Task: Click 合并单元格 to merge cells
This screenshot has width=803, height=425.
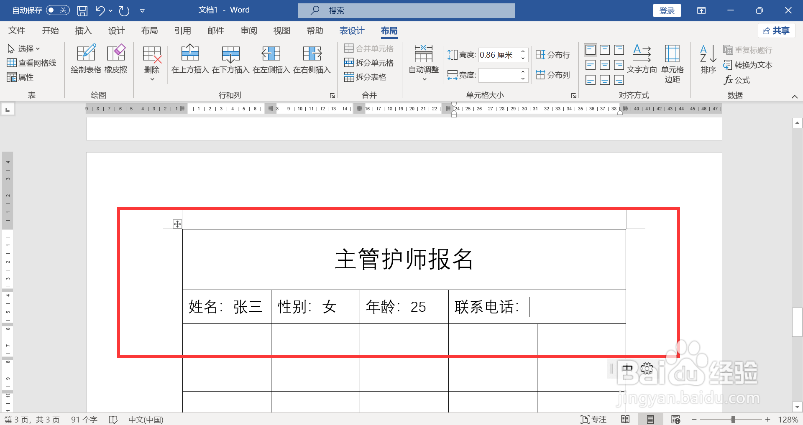Action: click(369, 48)
